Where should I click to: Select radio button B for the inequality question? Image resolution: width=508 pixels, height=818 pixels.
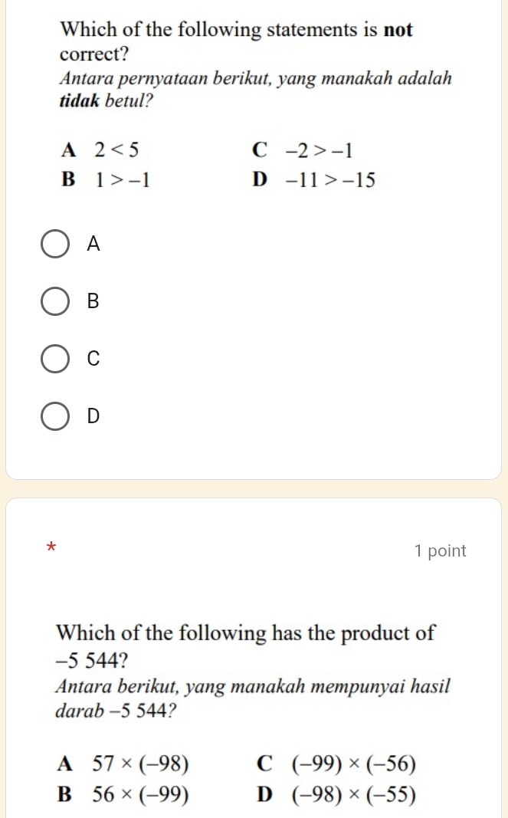pos(54,301)
